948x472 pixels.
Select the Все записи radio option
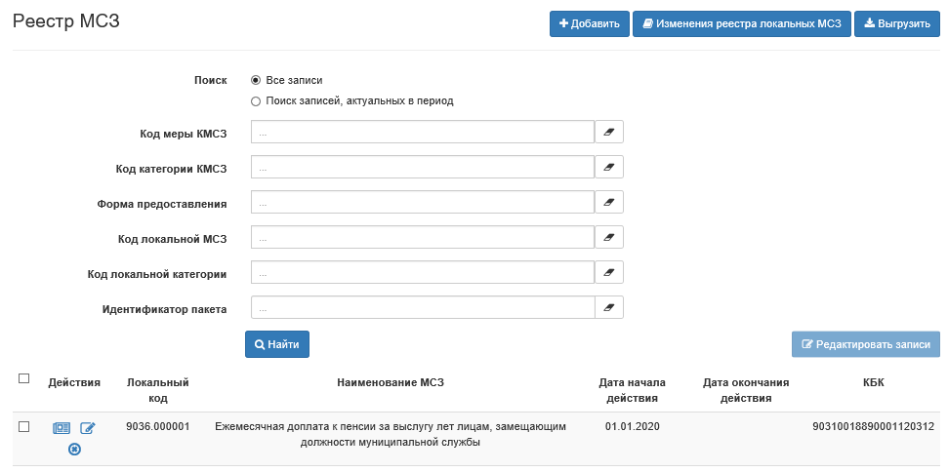(x=256, y=80)
